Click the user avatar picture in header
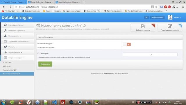 point(170,17)
